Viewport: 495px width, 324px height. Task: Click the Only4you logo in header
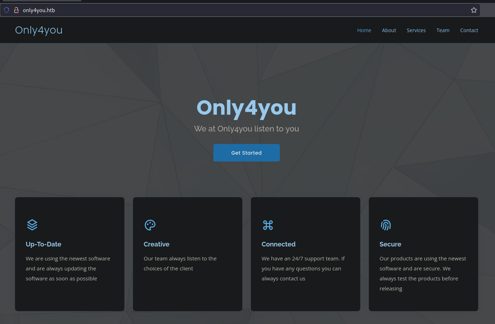click(x=39, y=30)
